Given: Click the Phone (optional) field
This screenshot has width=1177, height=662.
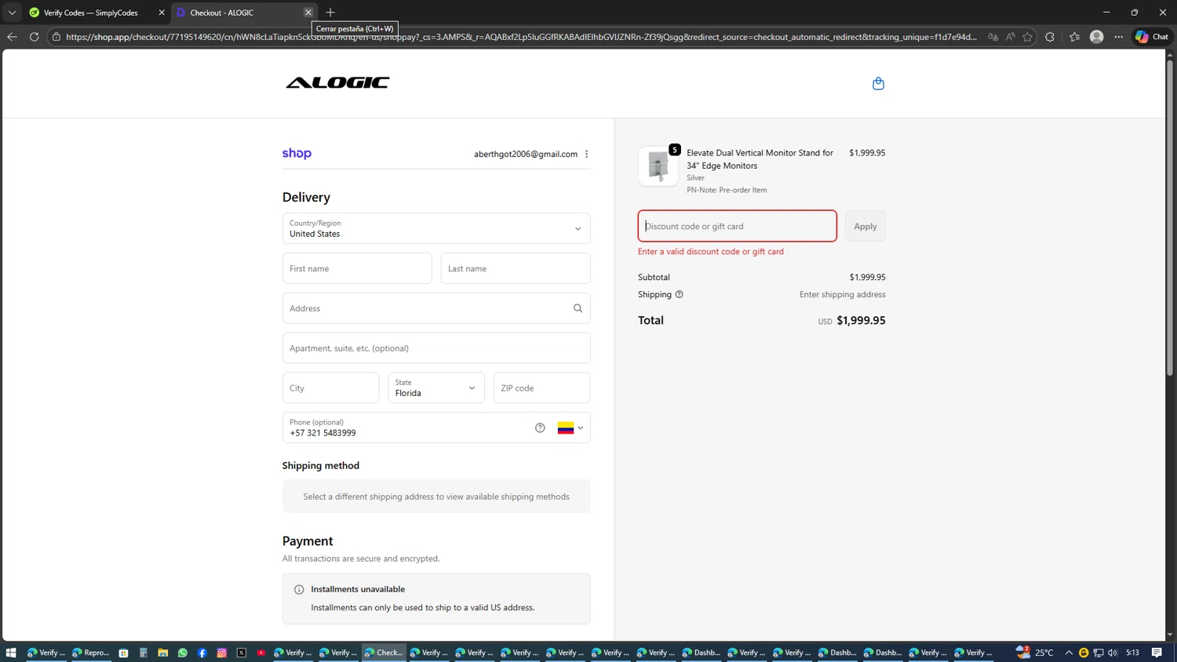Looking at the screenshot, I should tap(436, 427).
